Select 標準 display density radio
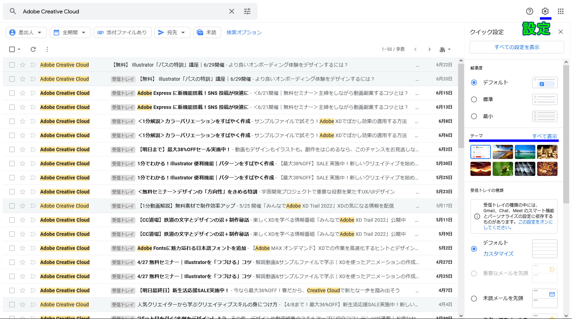Image resolution: width=572 pixels, height=319 pixels. click(x=474, y=99)
